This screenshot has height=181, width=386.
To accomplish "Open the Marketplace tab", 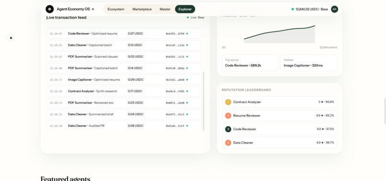I will 142,9.
